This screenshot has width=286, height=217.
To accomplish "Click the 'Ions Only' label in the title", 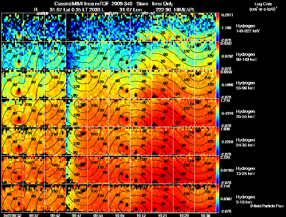I will [163, 4].
